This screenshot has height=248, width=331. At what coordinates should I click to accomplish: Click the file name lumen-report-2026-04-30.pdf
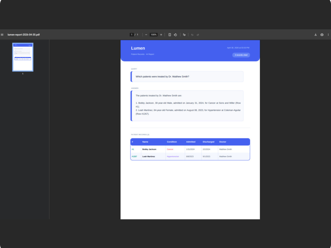pyautogui.click(x=24, y=35)
